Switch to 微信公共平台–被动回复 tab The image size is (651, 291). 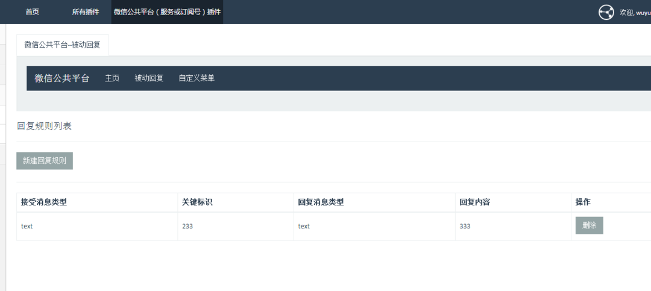[x=63, y=45]
